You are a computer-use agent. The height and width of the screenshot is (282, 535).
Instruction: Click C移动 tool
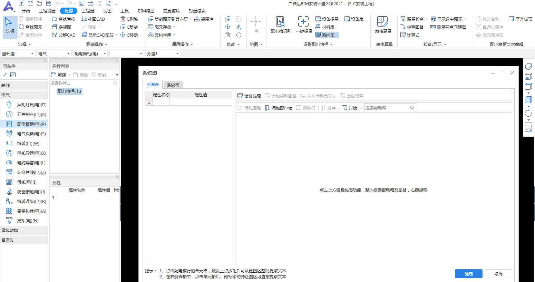pyautogui.click(x=129, y=35)
